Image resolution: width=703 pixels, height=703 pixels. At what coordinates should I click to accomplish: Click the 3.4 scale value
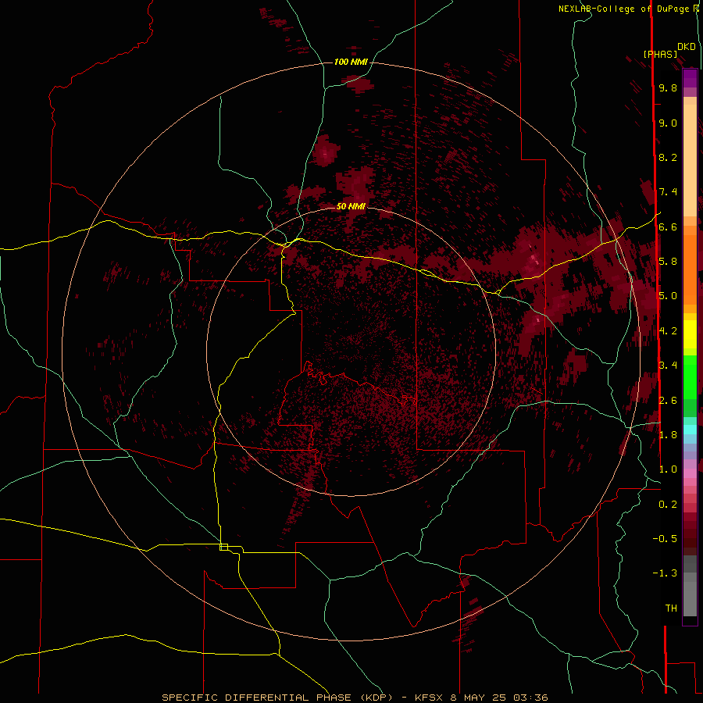click(668, 366)
